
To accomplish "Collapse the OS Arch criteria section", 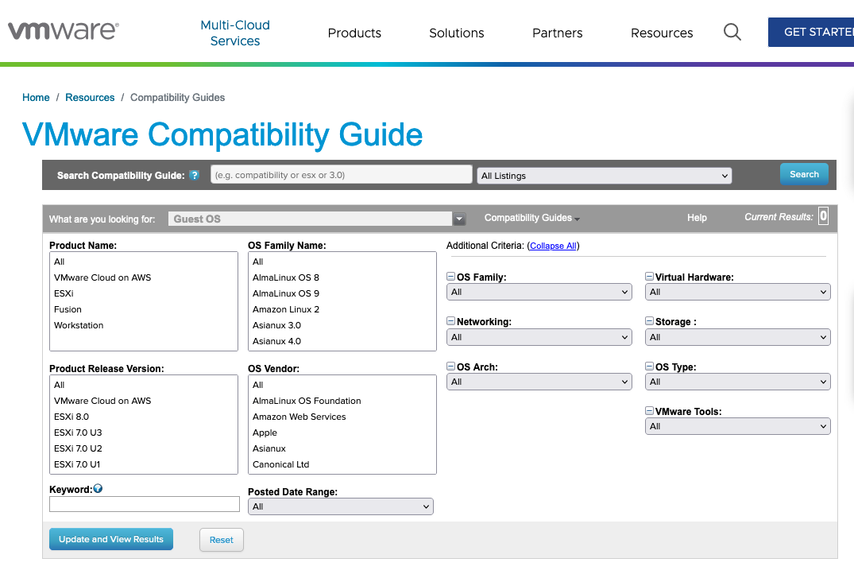I will pyautogui.click(x=450, y=367).
